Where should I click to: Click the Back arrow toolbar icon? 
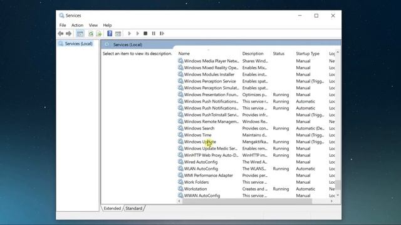(x=61, y=33)
